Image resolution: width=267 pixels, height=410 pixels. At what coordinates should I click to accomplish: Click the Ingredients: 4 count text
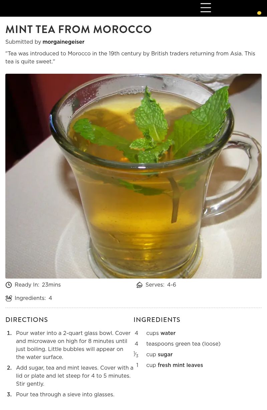click(33, 298)
